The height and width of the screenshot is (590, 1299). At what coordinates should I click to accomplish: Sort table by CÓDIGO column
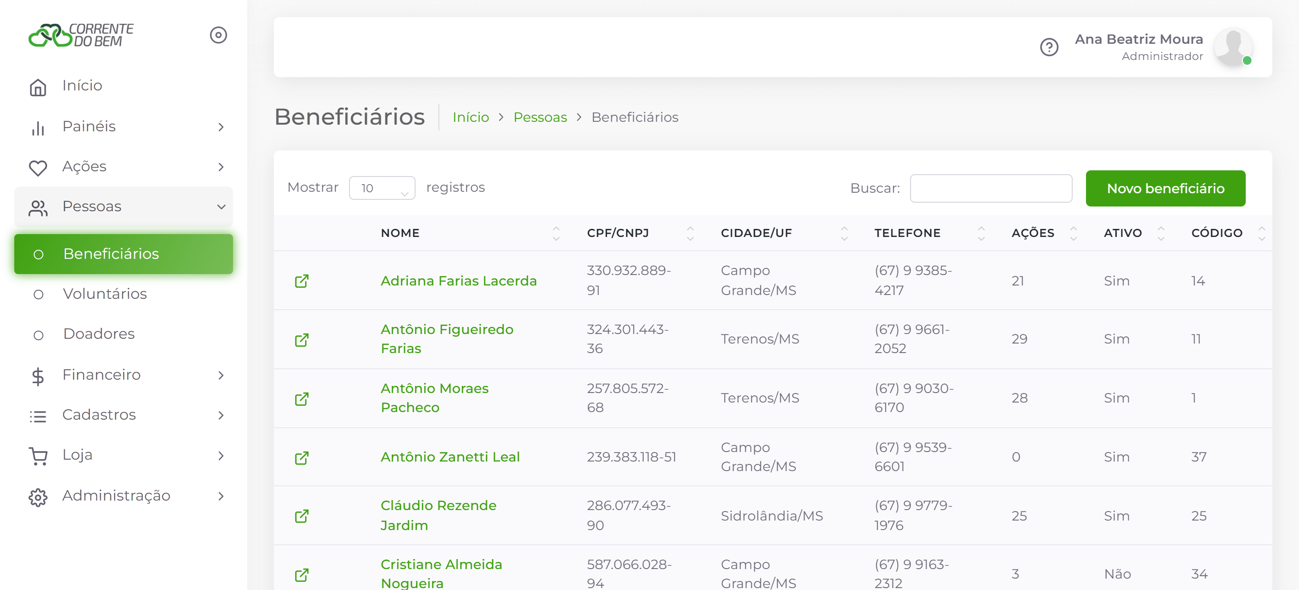click(x=1228, y=233)
